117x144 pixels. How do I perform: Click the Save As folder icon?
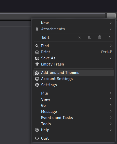[37, 58]
